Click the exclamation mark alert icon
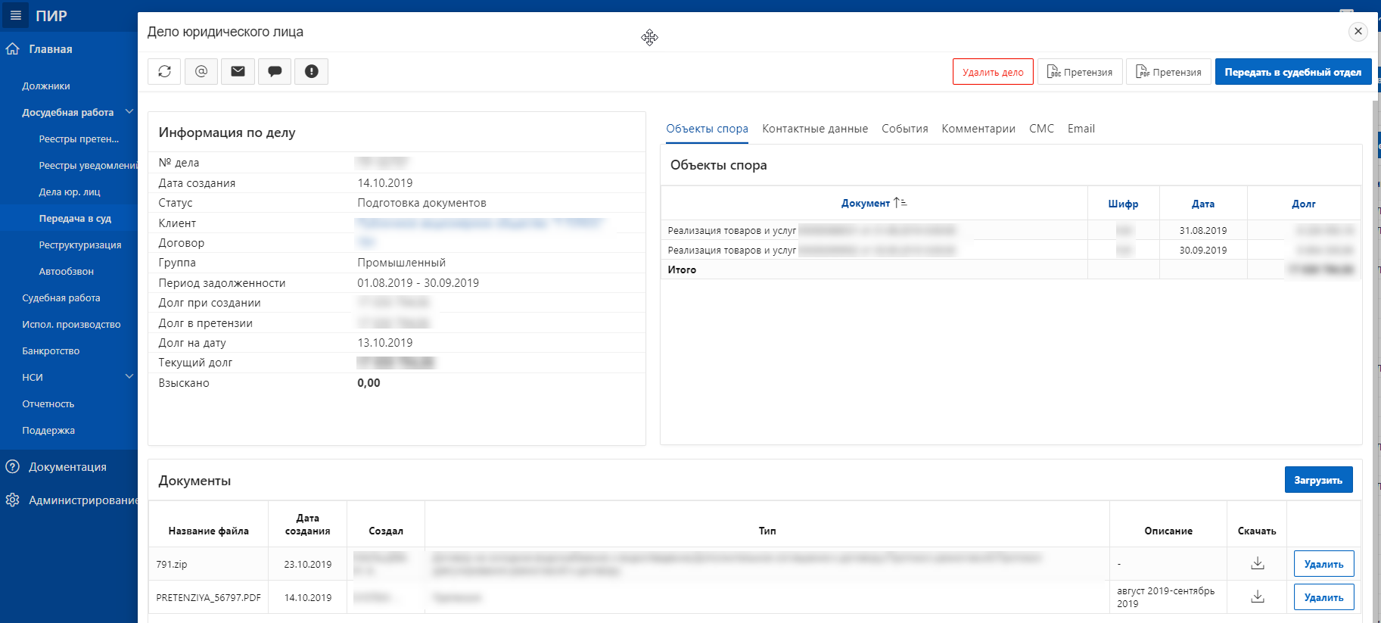Image resolution: width=1381 pixels, height=623 pixels. point(311,71)
